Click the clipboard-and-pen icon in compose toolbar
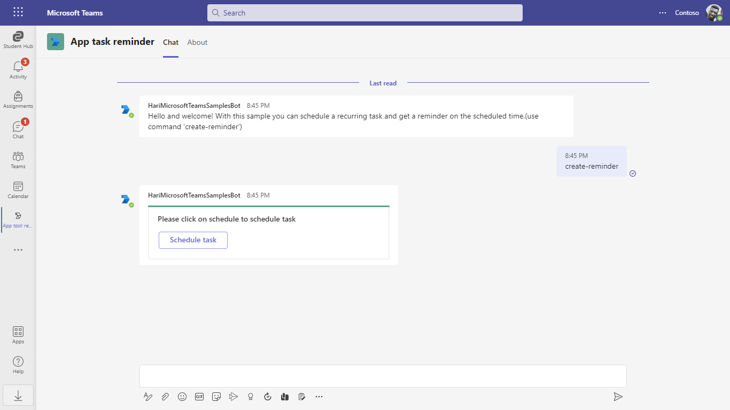 click(302, 397)
